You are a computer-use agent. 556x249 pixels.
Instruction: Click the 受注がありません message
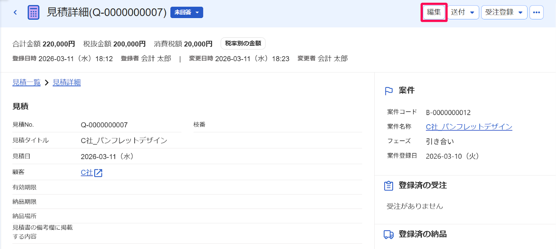pyautogui.click(x=415, y=206)
